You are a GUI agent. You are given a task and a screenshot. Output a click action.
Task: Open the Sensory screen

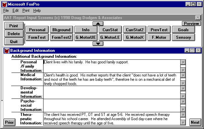(184, 37)
